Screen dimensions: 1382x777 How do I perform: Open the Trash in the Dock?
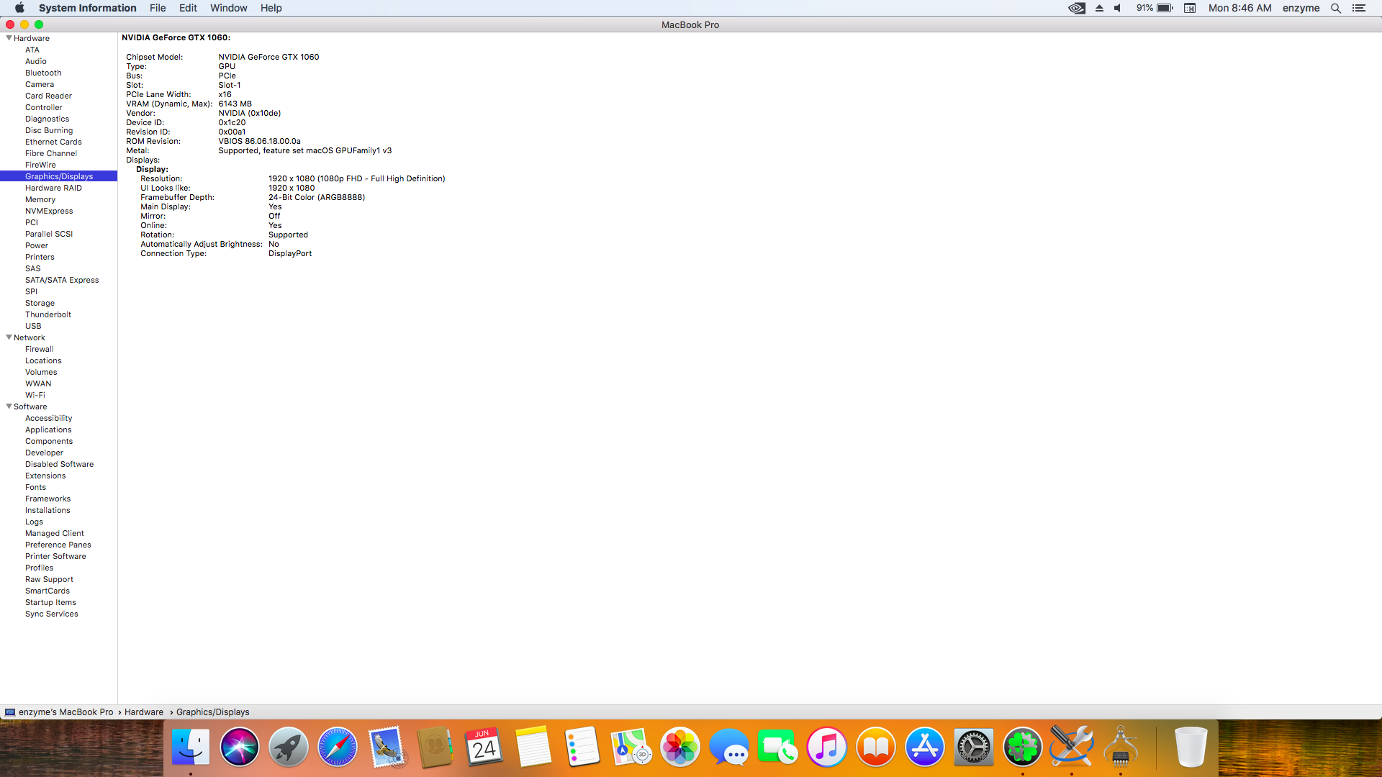pos(1191,748)
